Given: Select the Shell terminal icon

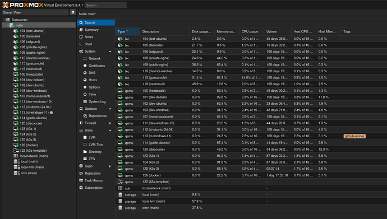Looking at the screenshot, I should (x=81, y=44).
